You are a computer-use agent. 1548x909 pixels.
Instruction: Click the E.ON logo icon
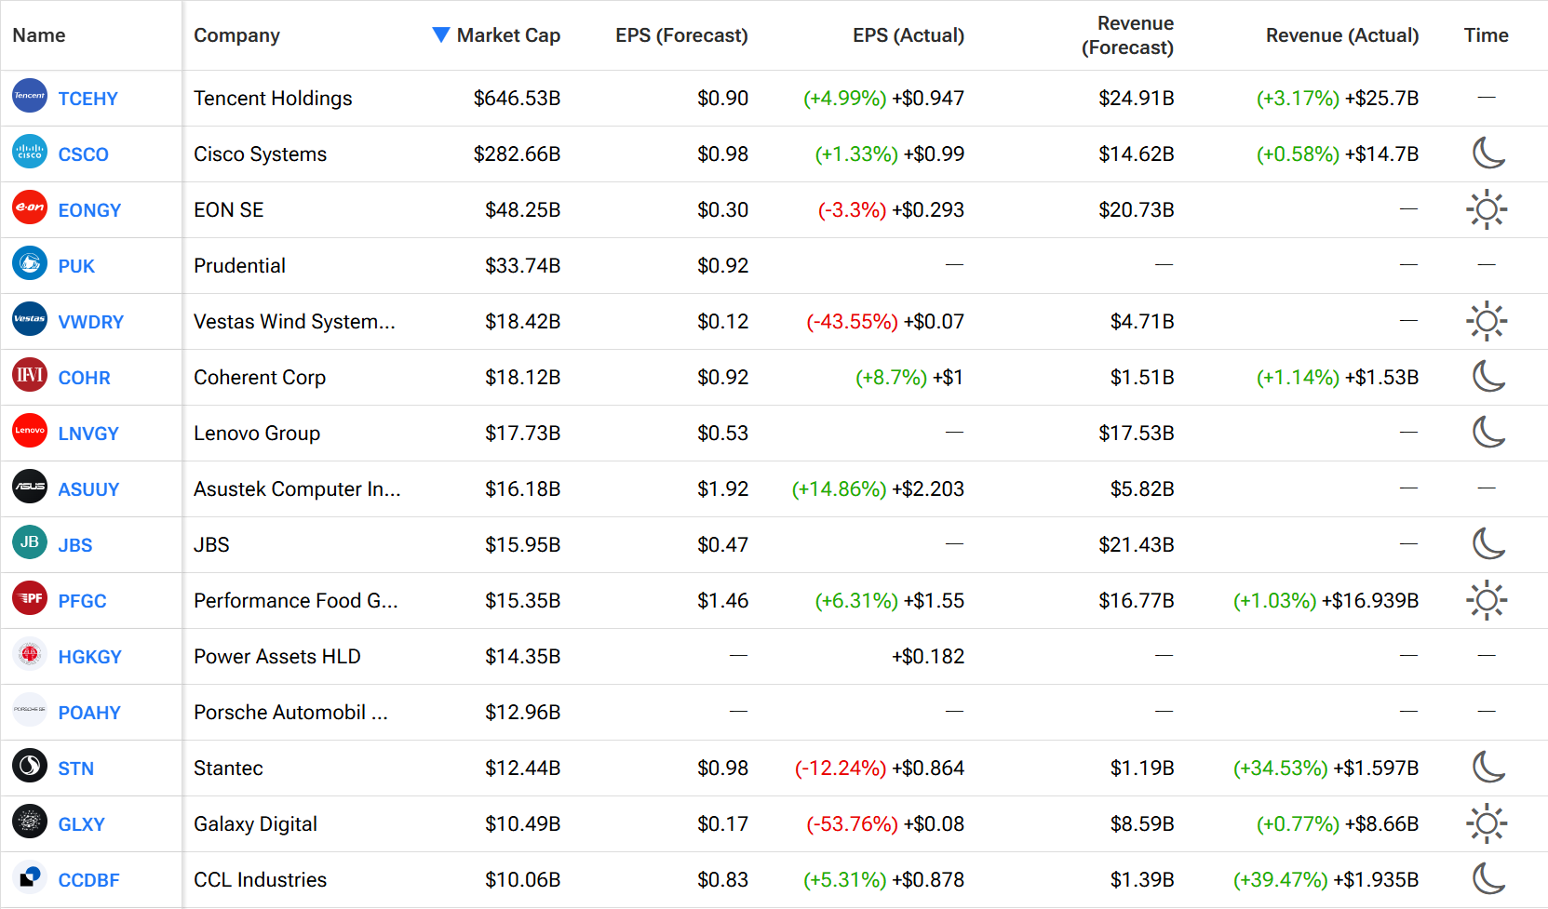[x=30, y=207]
